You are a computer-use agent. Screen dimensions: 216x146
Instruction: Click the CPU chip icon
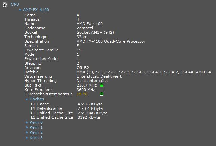pyautogui.click(x=5, y=4)
